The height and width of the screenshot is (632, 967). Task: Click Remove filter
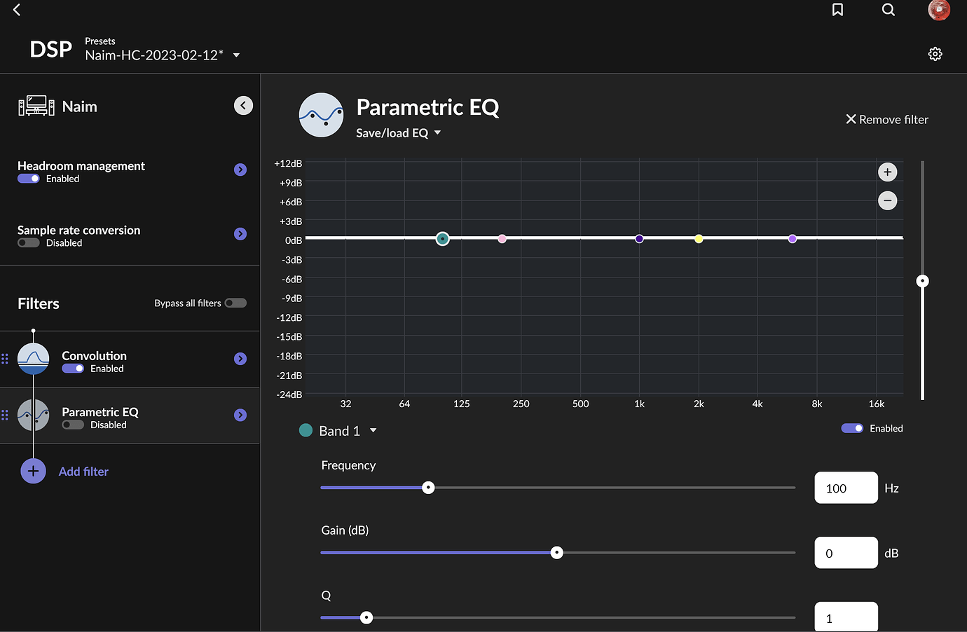pos(887,119)
